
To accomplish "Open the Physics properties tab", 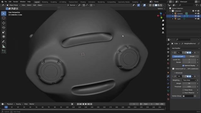I will pos(168,83).
